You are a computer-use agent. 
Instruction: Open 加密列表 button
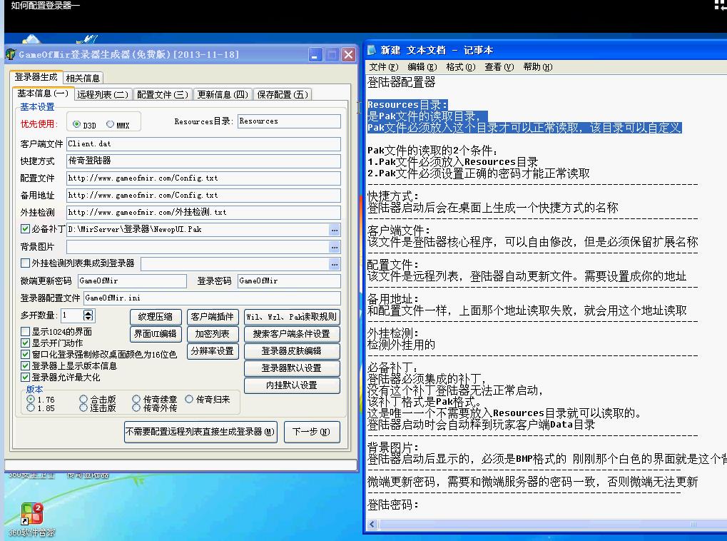(x=213, y=334)
